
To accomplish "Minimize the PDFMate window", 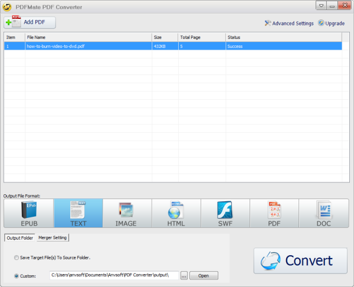I will click(x=332, y=6).
